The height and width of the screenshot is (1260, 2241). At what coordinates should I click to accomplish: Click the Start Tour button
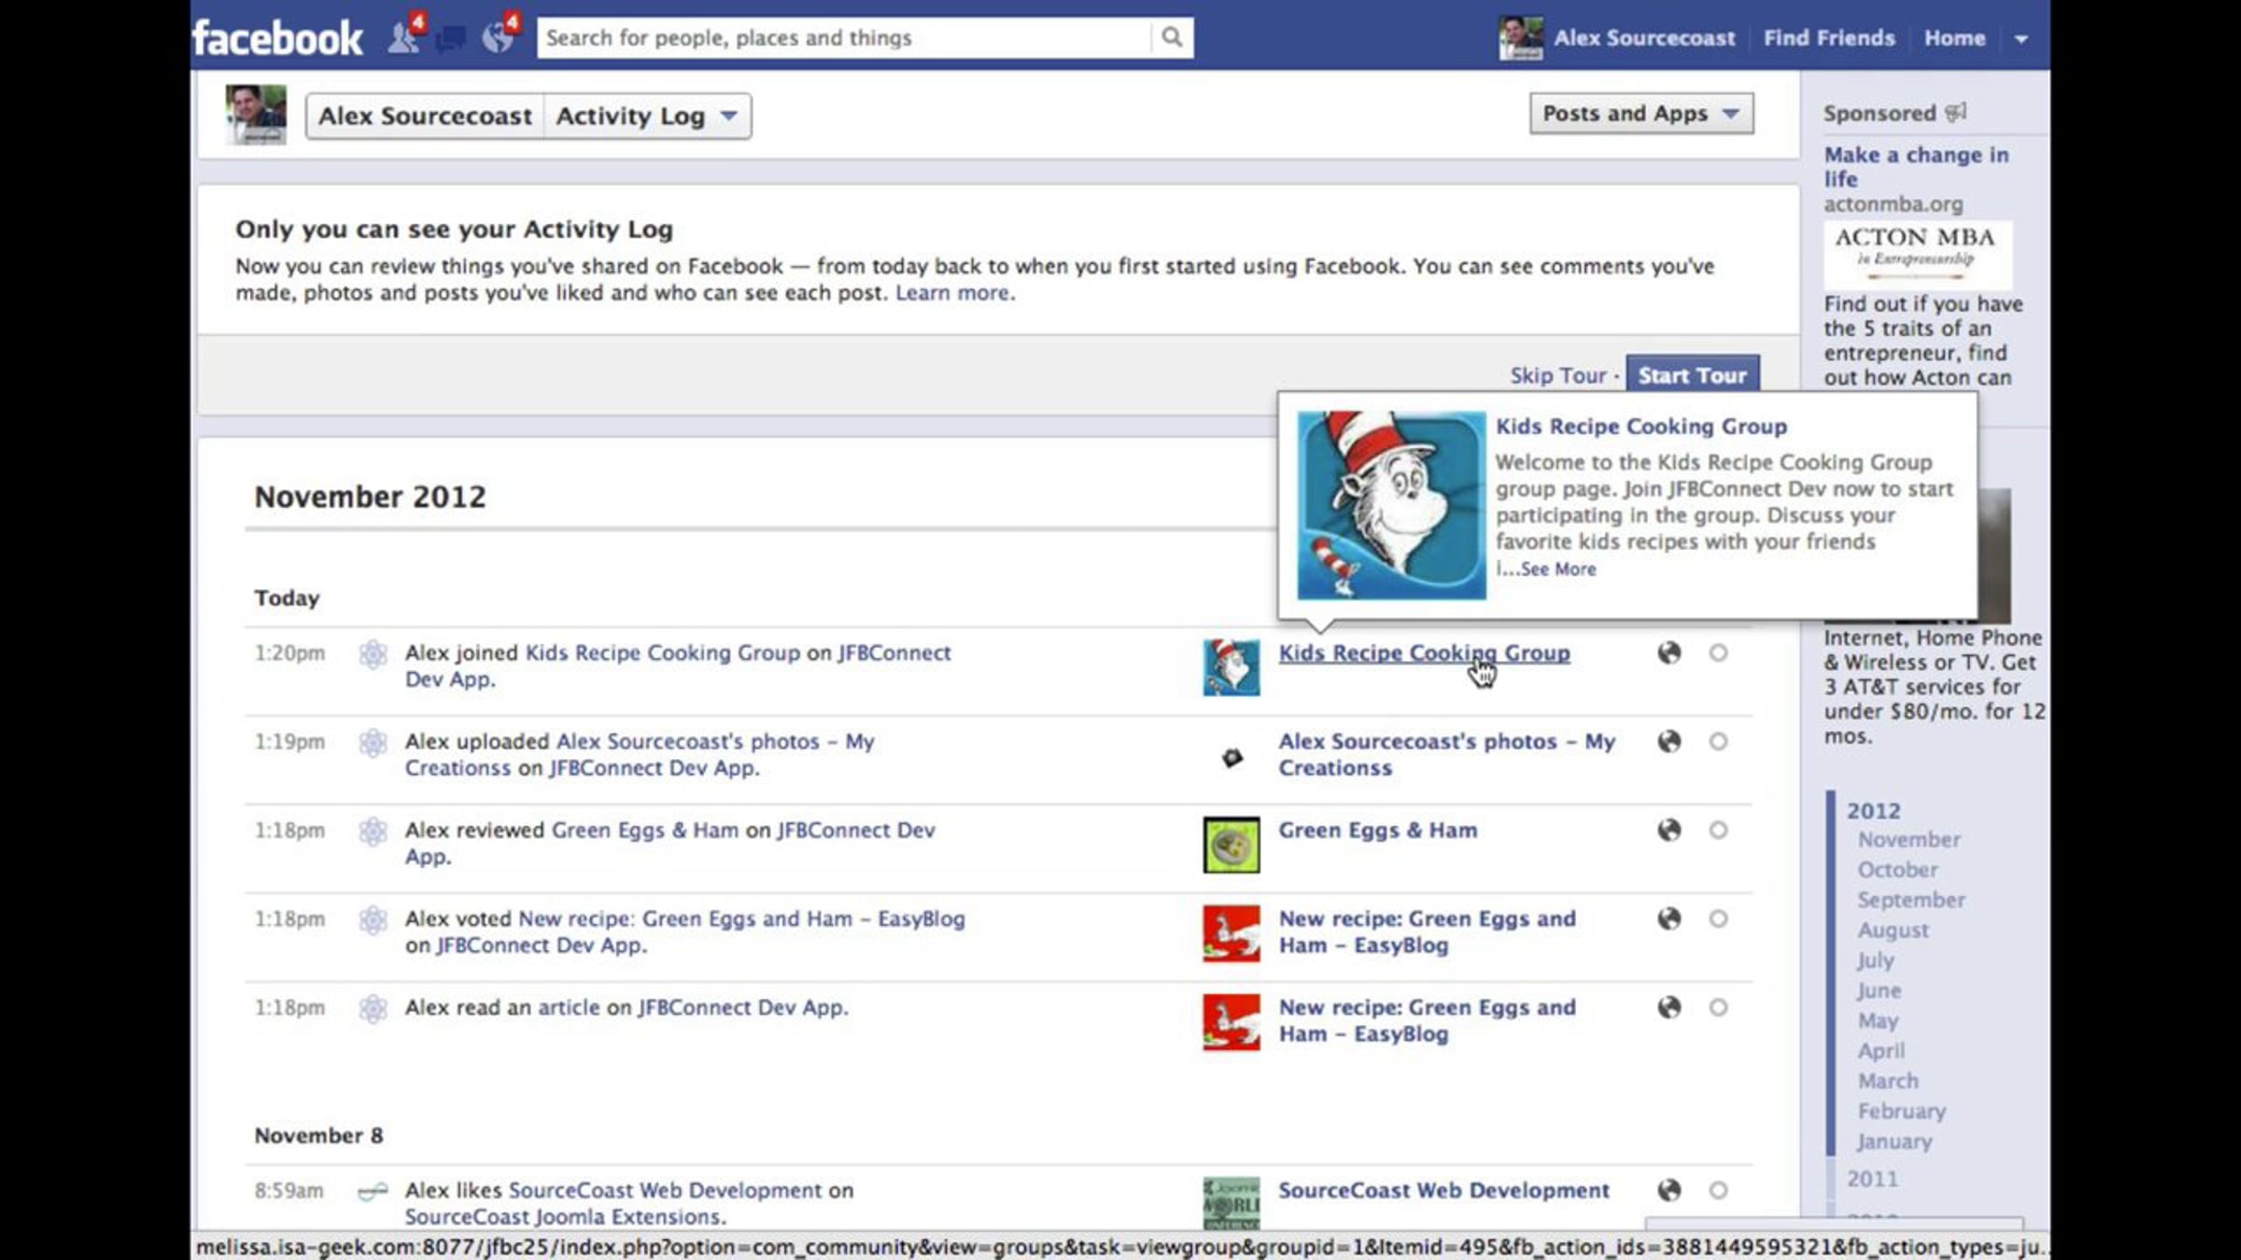1692,375
